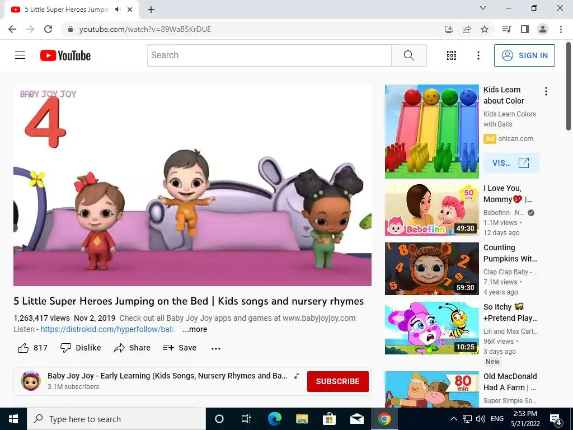Viewport: 573px width, 430px height.
Task: Click the Dislike thumbs-down button
Action: pyautogui.click(x=81, y=348)
